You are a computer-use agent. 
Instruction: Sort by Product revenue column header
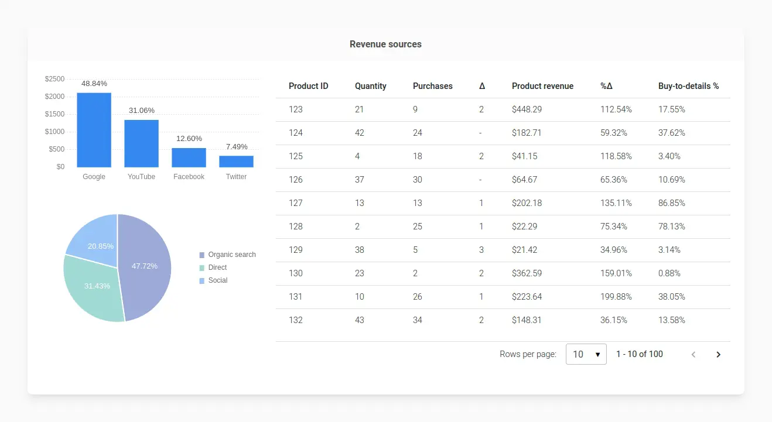coord(542,86)
